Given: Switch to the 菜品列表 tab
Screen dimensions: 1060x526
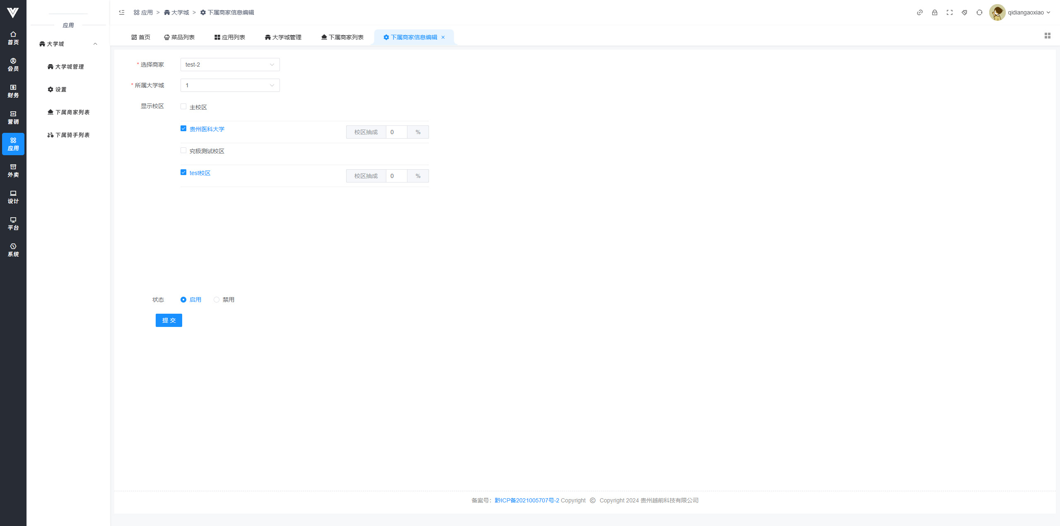Looking at the screenshot, I should pos(179,37).
